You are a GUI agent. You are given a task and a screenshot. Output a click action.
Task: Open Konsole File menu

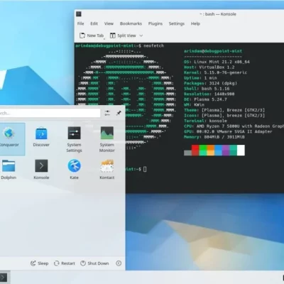(80, 23)
